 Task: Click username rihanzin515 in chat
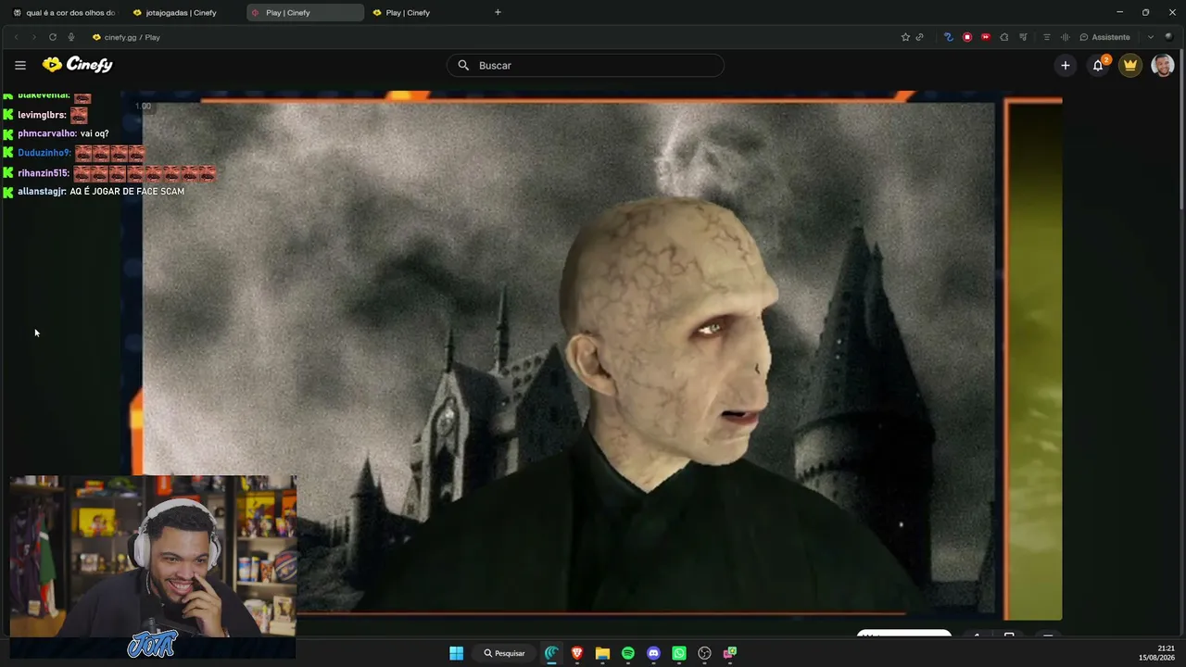click(44, 173)
